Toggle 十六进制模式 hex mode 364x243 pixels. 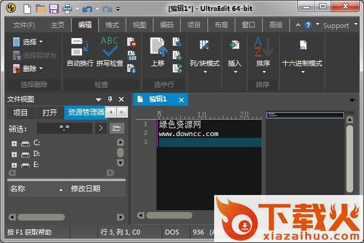pyautogui.click(x=302, y=52)
